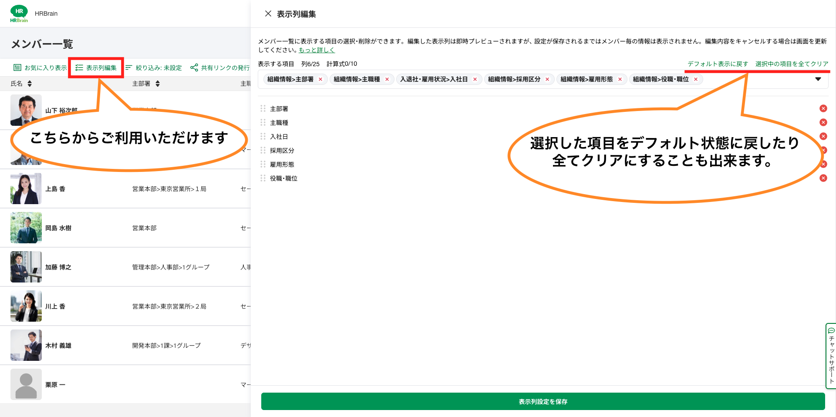Remove 組織情報>主部署 chip
The image size is (836, 417).
[x=320, y=79]
